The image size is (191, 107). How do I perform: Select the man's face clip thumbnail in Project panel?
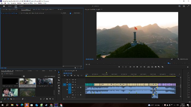(10, 92)
